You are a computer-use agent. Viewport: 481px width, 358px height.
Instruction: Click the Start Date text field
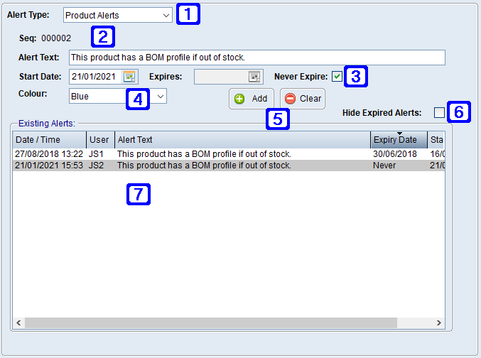95,77
